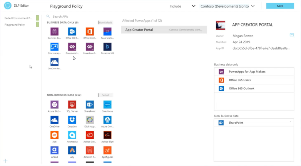Open Playground Policy in the sidebar
The width and height of the screenshot is (301, 166).
point(15,25)
